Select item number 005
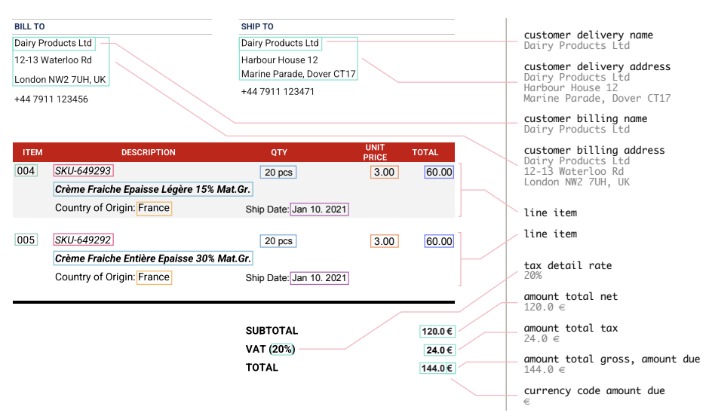The width and height of the screenshot is (709, 419). (26, 240)
